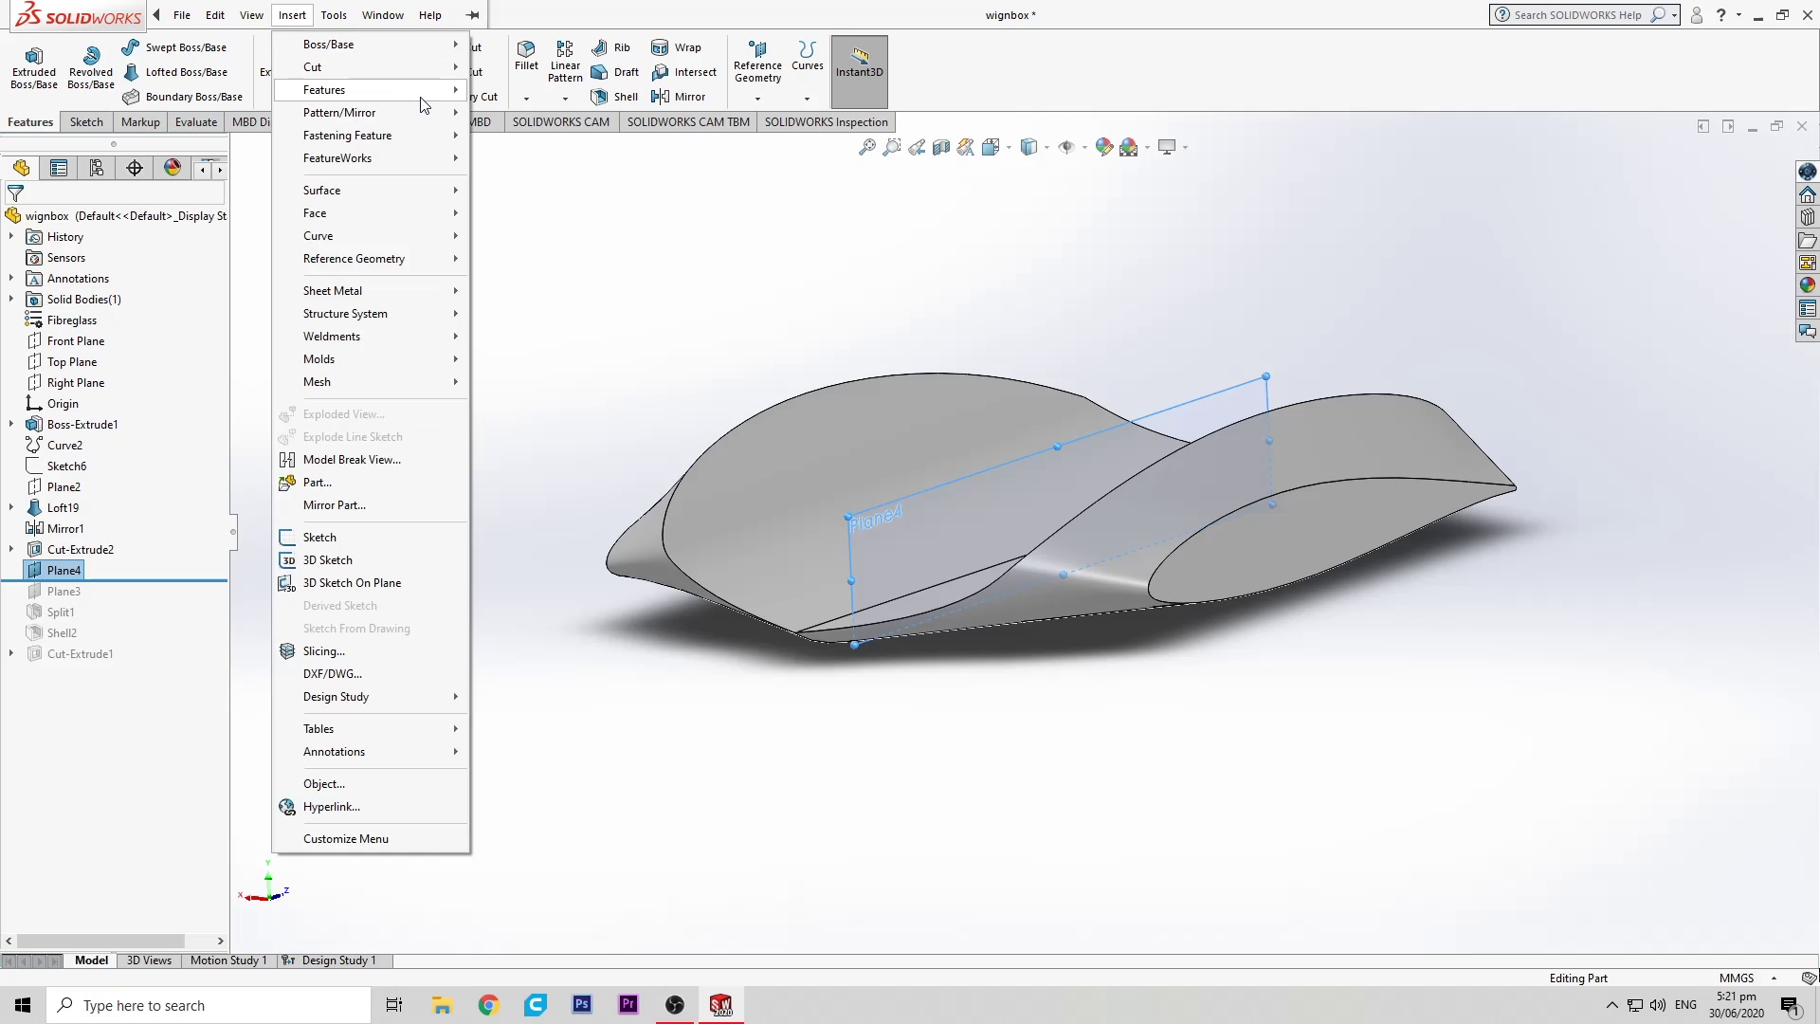Pin the menu bar with pushpin
This screenshot has width=1820, height=1024.
point(472,15)
